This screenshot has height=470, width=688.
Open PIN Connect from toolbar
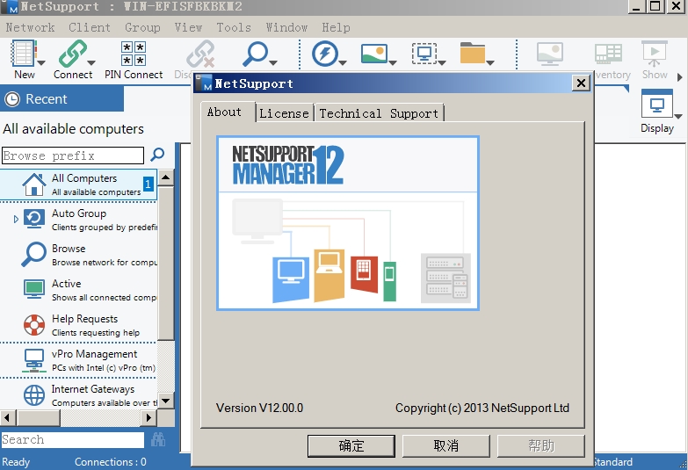pos(134,59)
